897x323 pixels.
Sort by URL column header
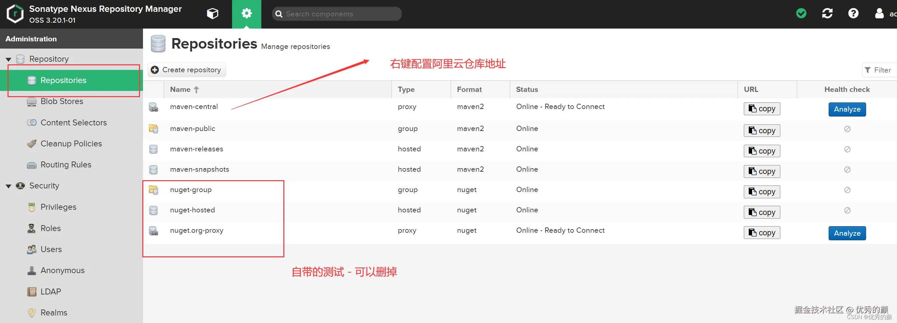click(767, 89)
